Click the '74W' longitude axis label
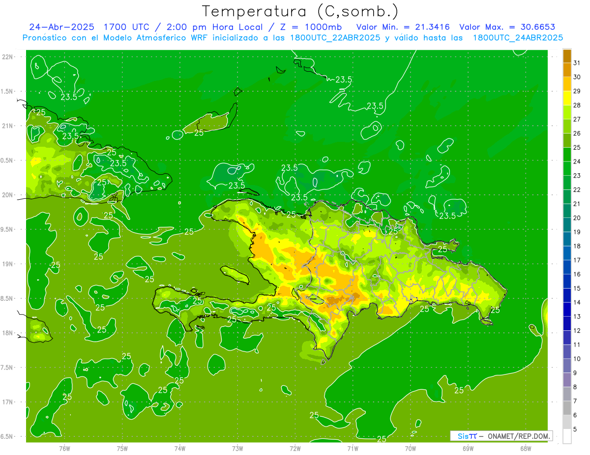Screen dimensions: 590x455 pos(180,448)
